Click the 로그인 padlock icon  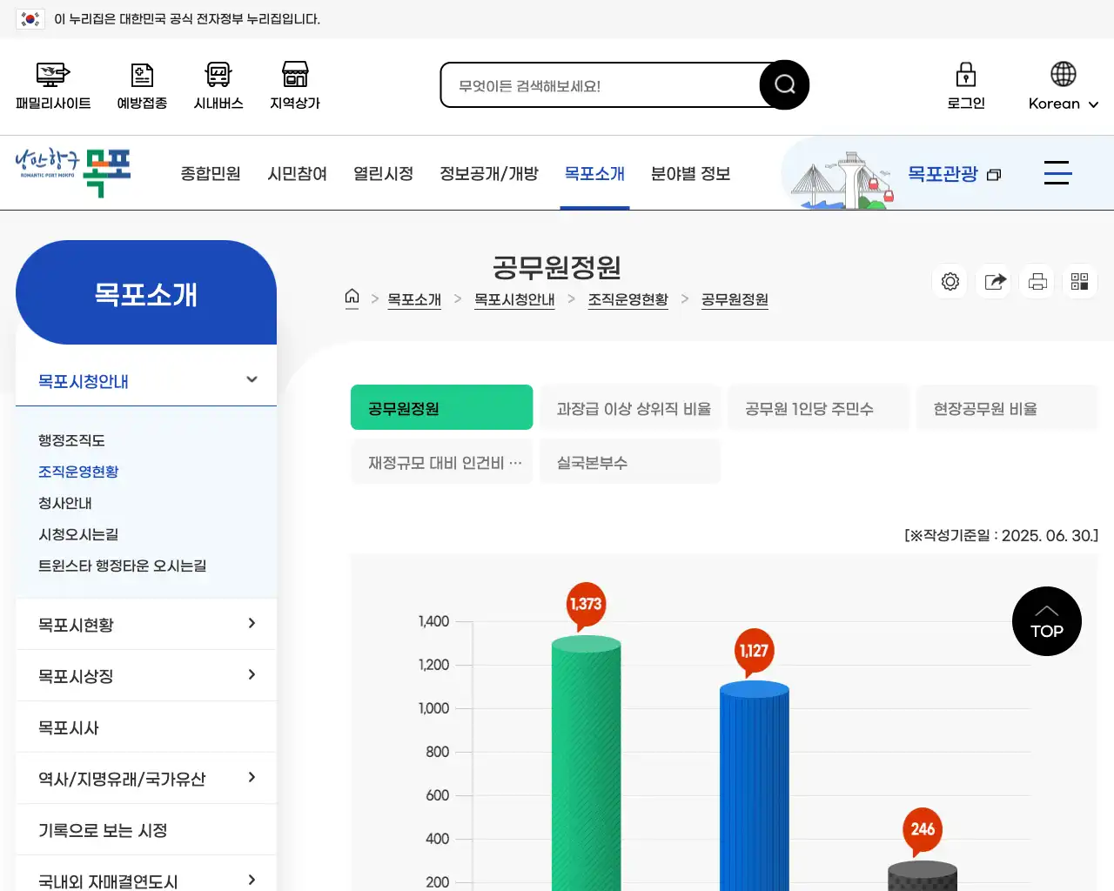965,84
